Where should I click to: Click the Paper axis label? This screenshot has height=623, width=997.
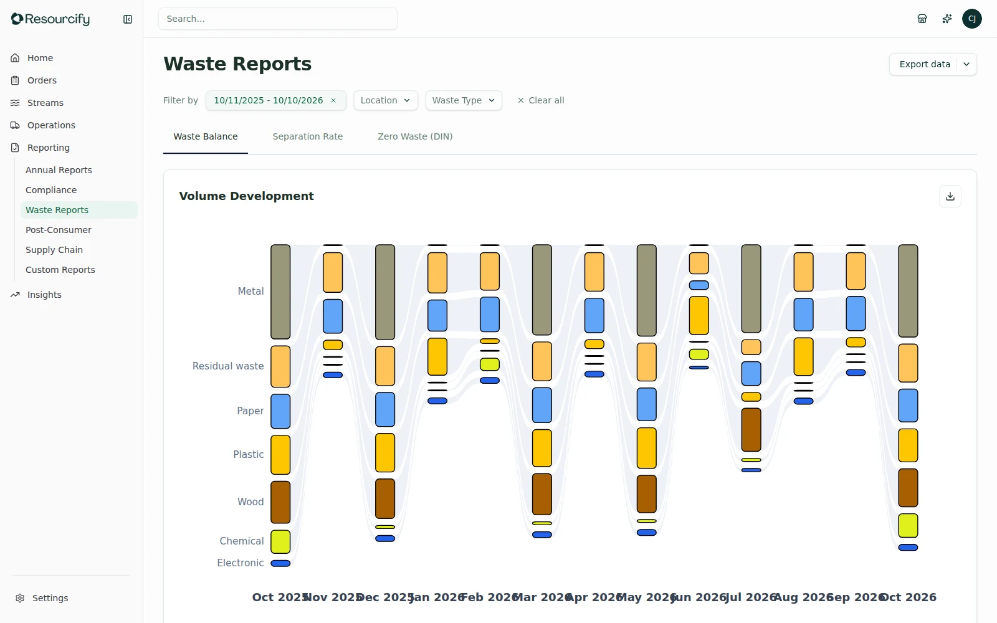pos(250,411)
